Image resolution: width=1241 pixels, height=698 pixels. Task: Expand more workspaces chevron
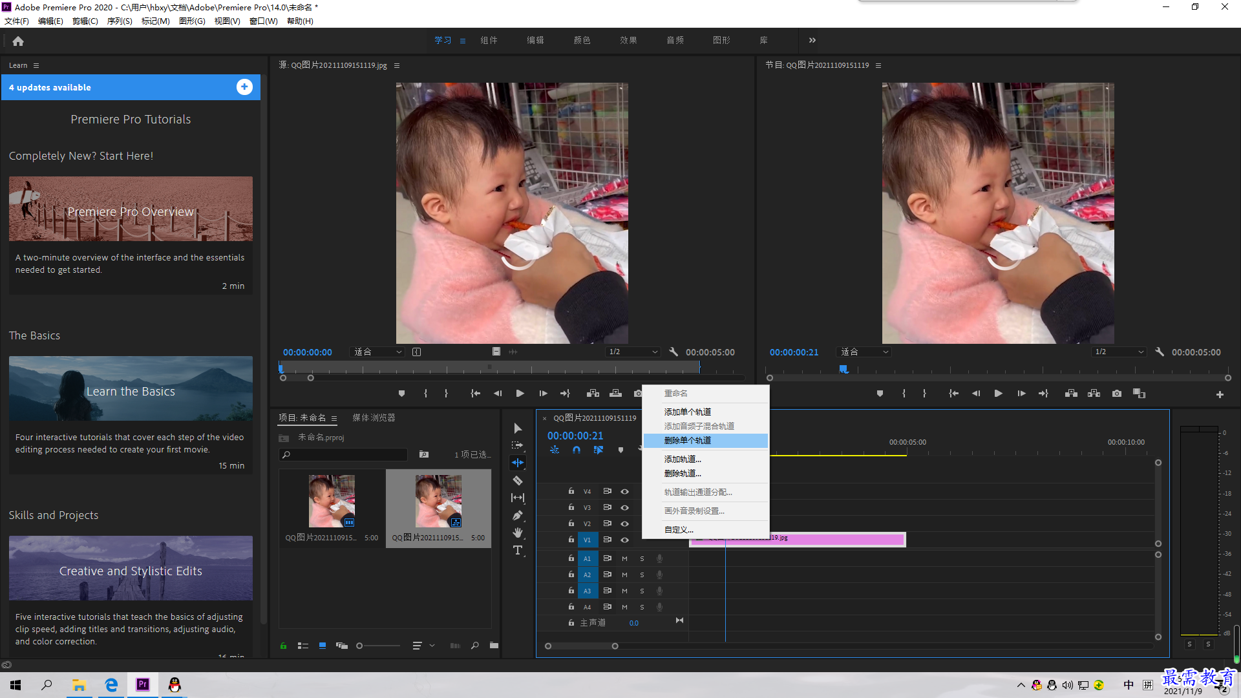pos(812,40)
